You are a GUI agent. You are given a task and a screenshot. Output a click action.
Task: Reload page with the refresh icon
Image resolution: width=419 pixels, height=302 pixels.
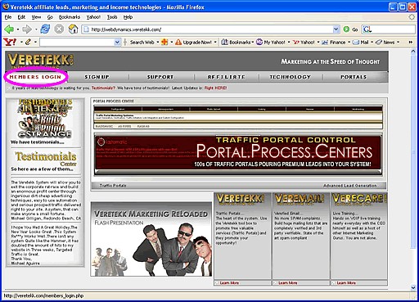[x=45, y=29]
